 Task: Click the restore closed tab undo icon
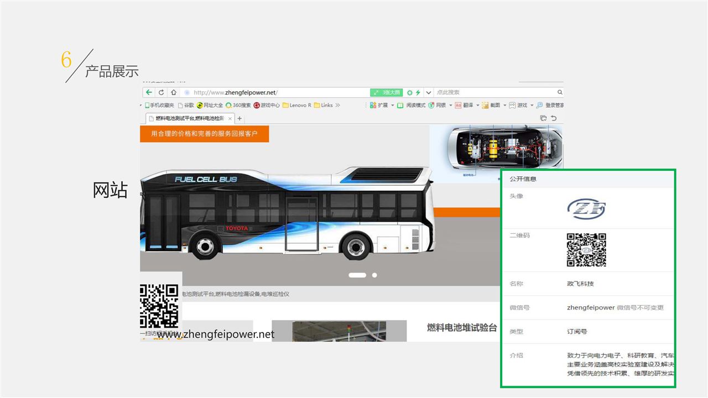(x=554, y=118)
